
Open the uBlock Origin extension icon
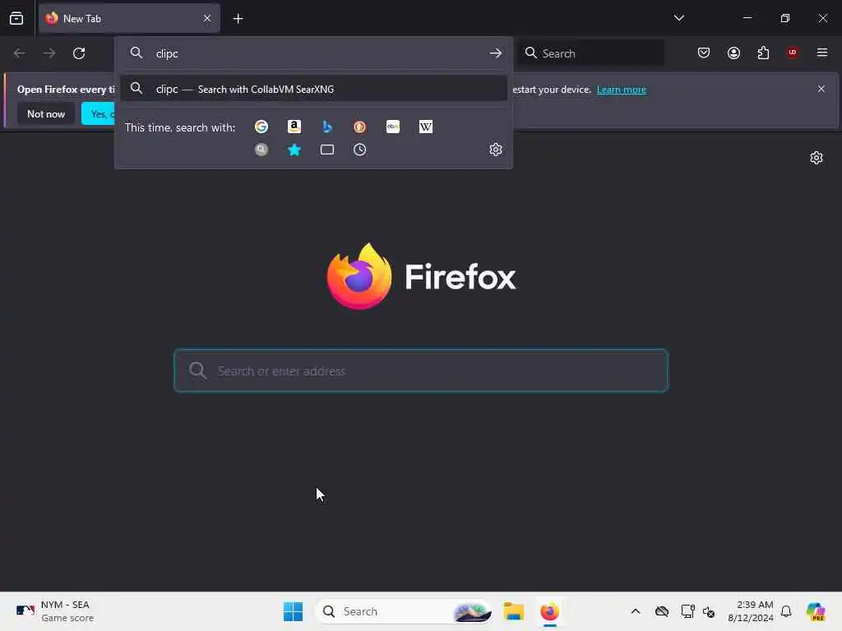coord(793,53)
